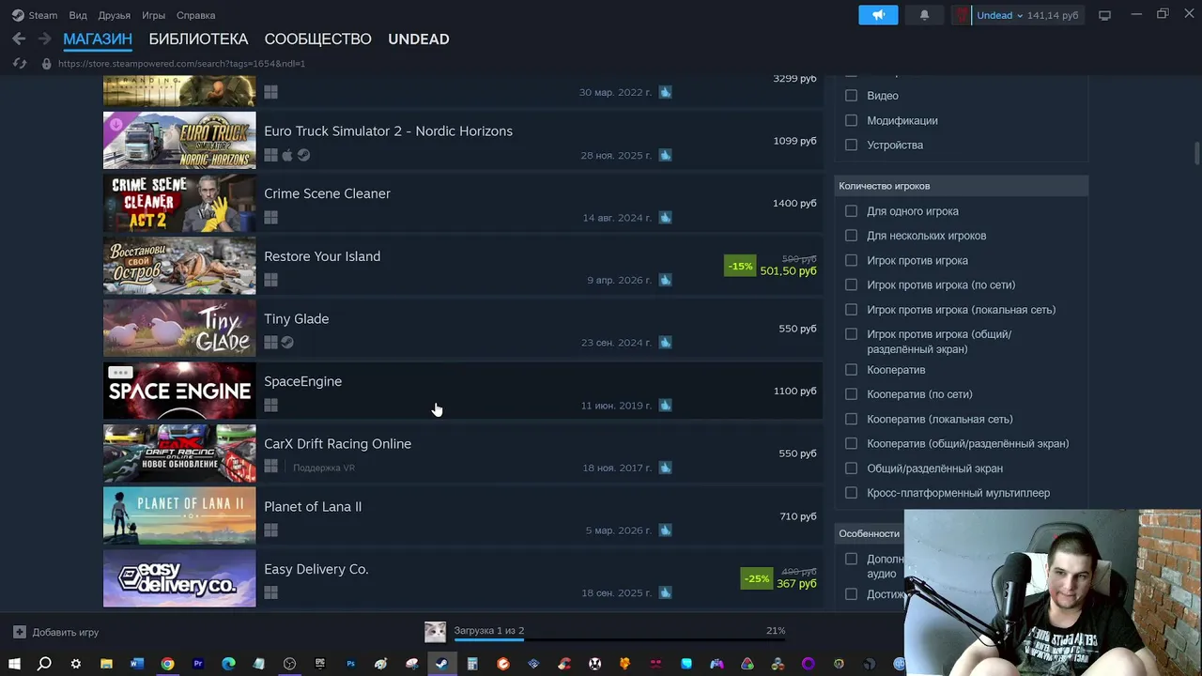Open Google Chrome from the taskbar

167,664
